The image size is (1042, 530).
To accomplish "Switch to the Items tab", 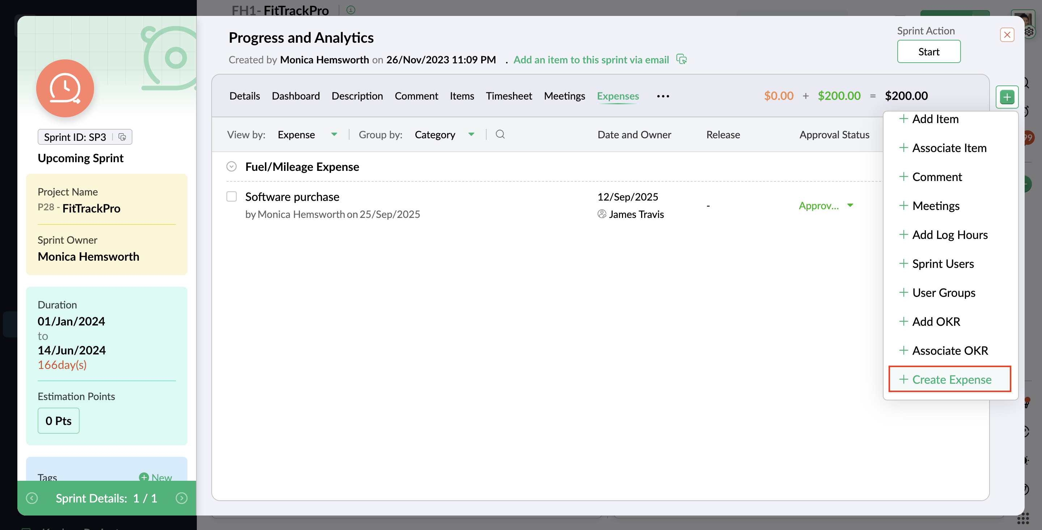I will coord(462,96).
